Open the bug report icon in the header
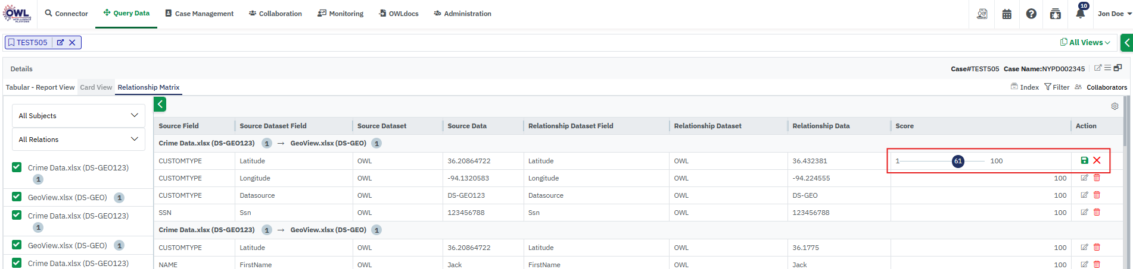1133x269 pixels. (x=1055, y=14)
